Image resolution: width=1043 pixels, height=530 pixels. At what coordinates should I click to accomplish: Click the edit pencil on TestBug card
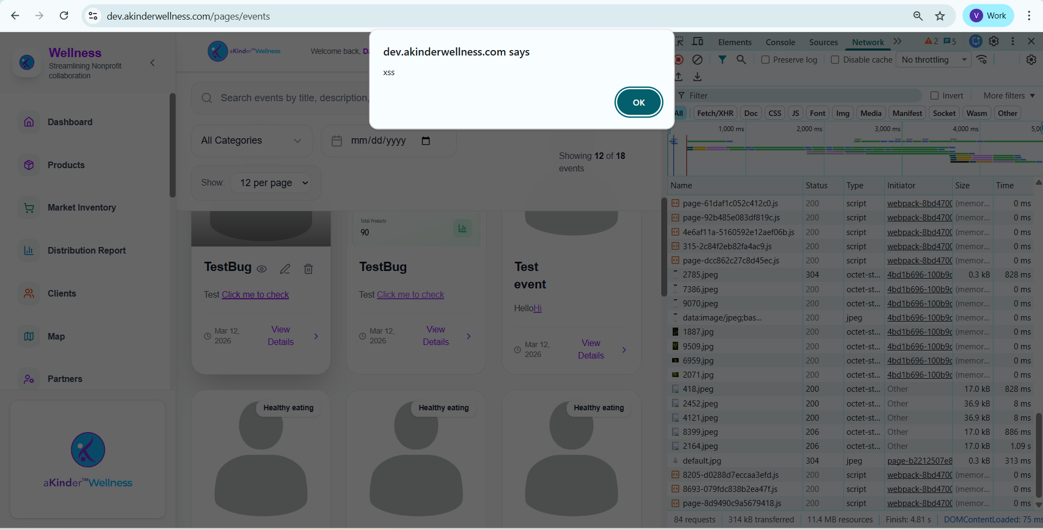point(285,269)
